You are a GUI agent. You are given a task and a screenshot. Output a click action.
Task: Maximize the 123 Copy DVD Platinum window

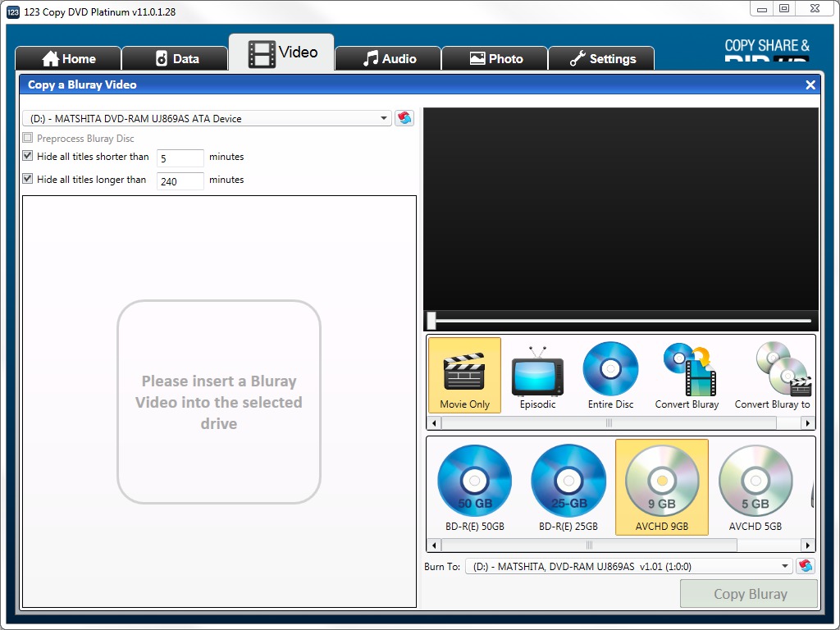[784, 8]
